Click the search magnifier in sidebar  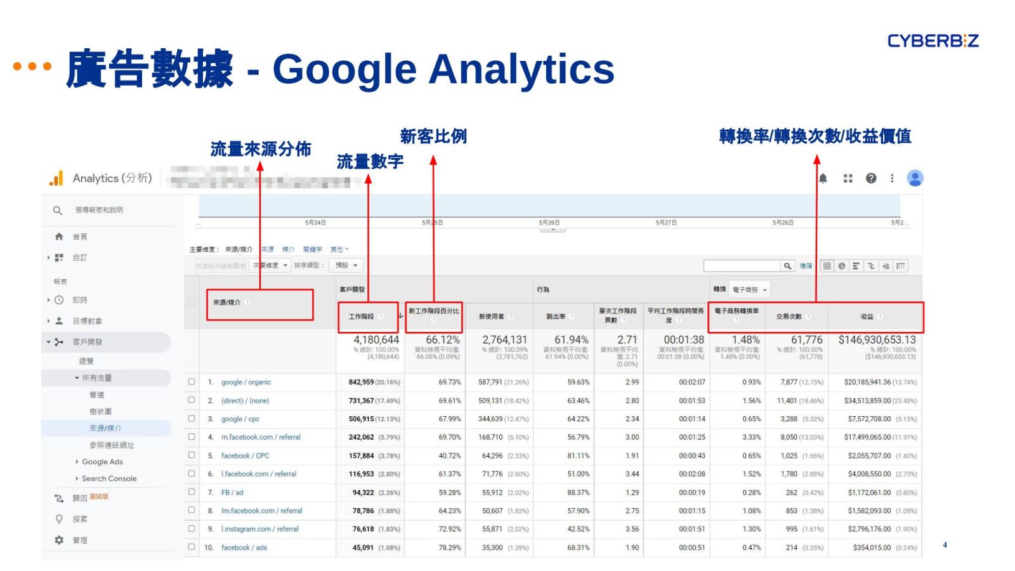58,210
